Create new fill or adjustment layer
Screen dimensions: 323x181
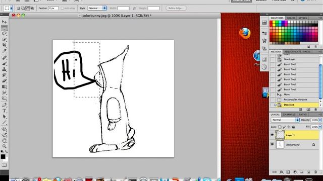click(295, 172)
